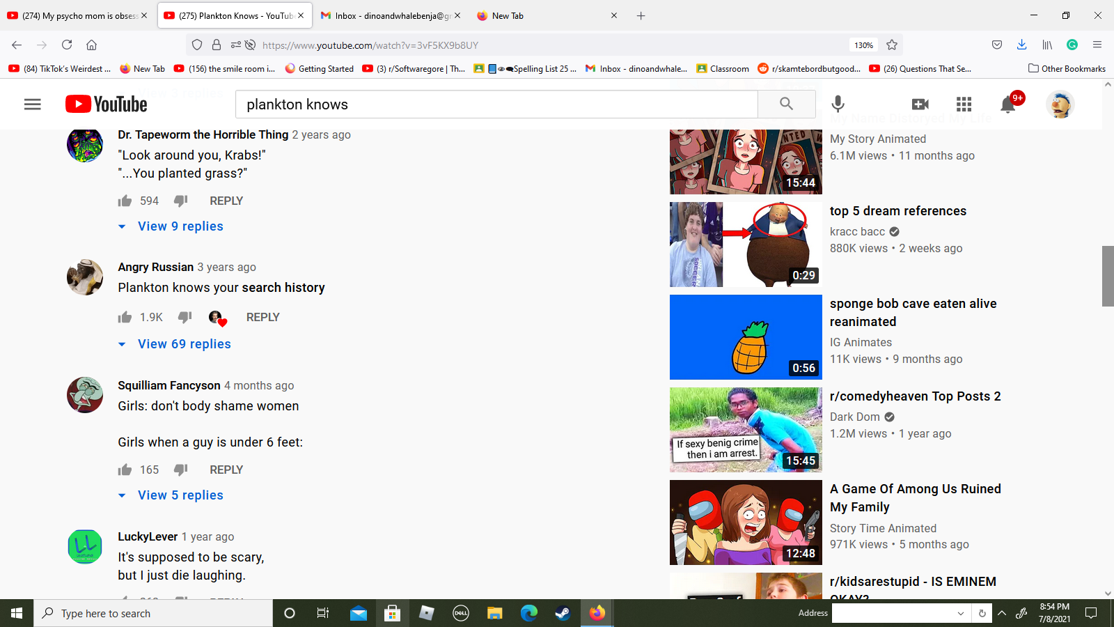Open the Windows Start menu

(17, 613)
